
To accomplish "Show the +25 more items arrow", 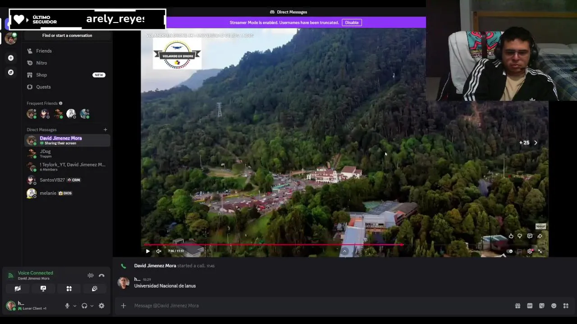I will (536, 143).
